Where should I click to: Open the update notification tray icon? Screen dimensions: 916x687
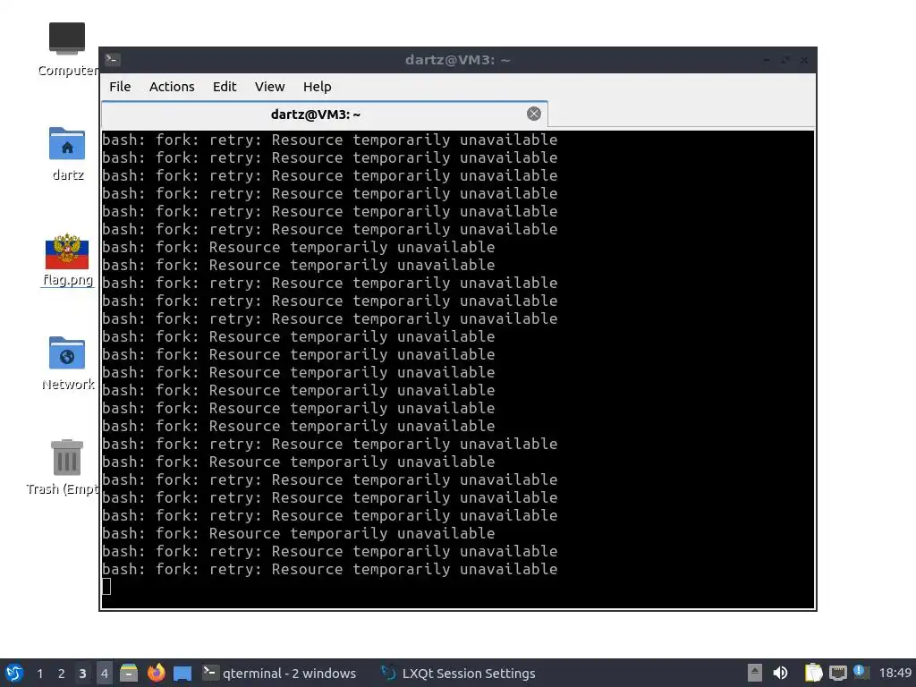(861, 672)
